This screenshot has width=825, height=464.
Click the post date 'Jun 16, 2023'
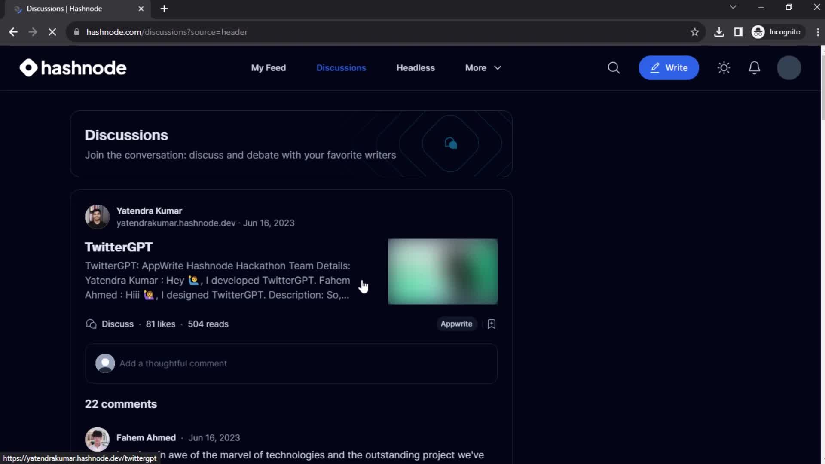[269, 223]
